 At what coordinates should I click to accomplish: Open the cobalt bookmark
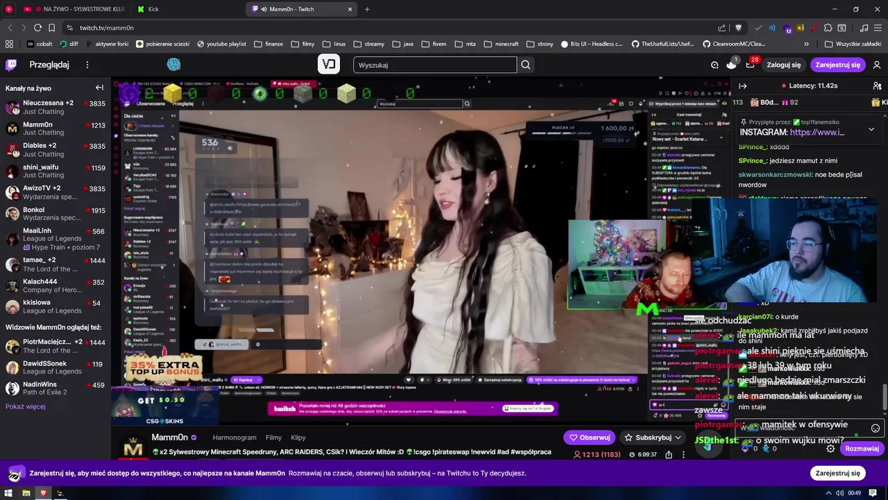pyautogui.click(x=40, y=44)
